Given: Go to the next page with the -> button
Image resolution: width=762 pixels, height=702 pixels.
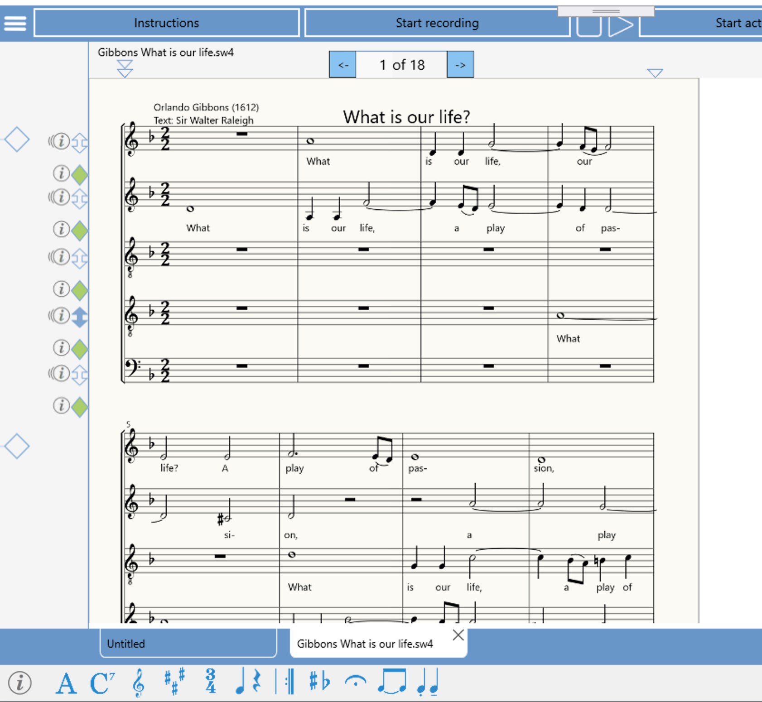Looking at the screenshot, I should pos(460,65).
